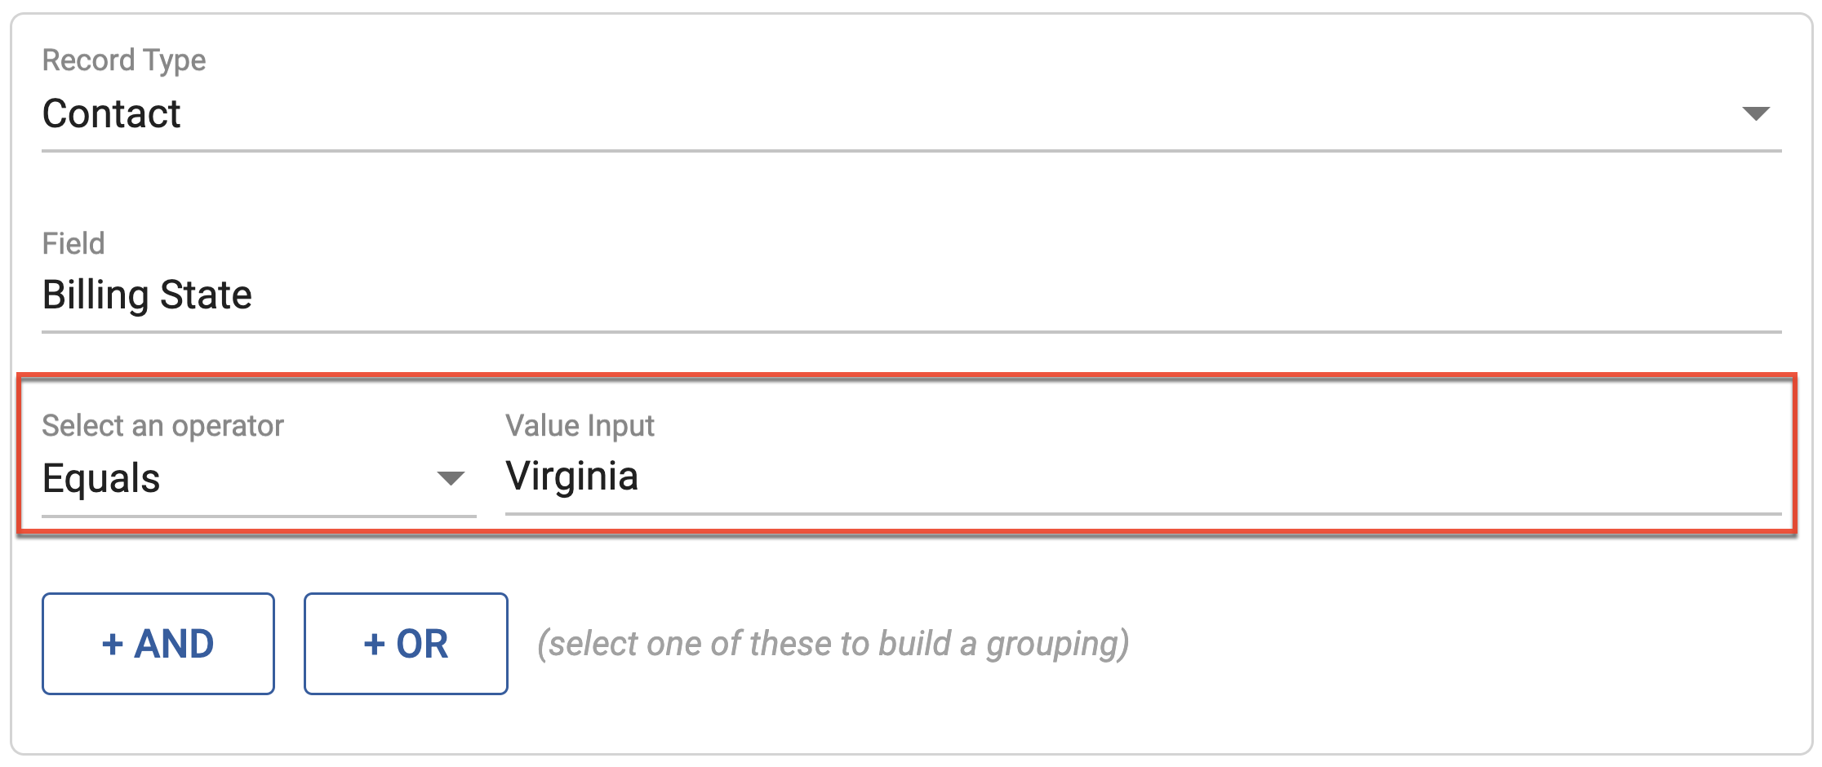
Task: Click the operator dropdown caret icon
Action: pyautogui.click(x=450, y=479)
